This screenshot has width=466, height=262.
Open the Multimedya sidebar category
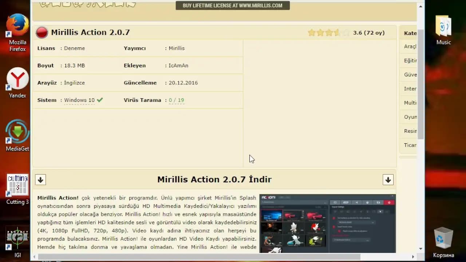tap(410, 103)
